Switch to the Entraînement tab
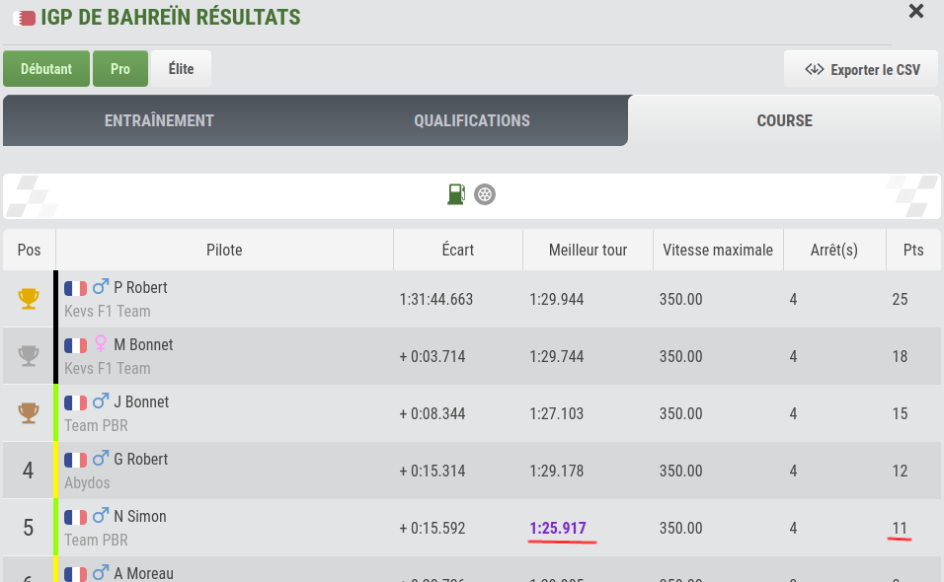 tap(159, 120)
